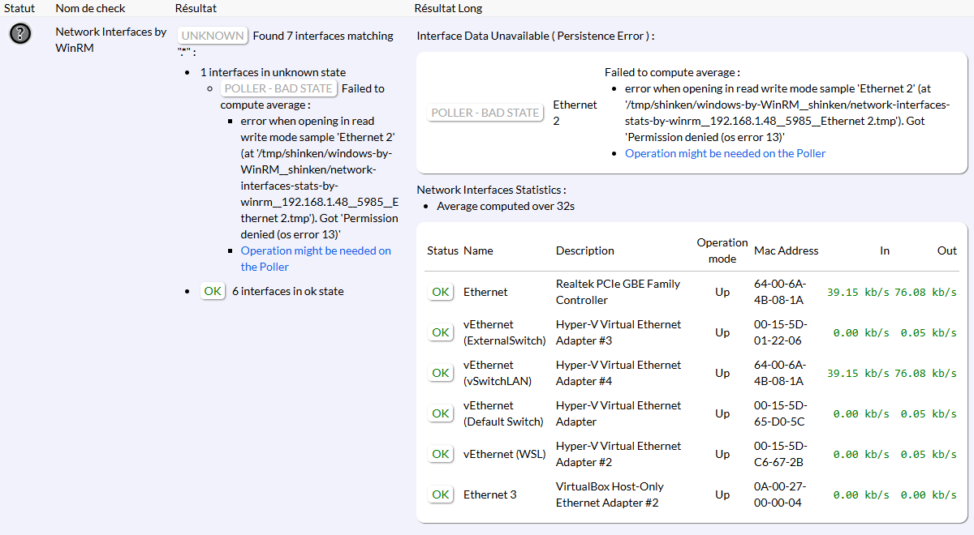Click OK status badge for Ethernet row
Image resolution: width=974 pixels, height=535 pixels.
(441, 292)
